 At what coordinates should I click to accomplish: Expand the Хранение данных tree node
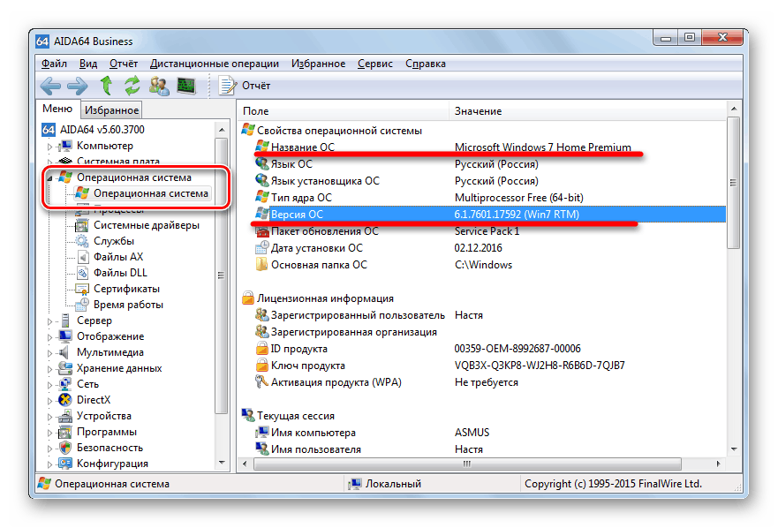tap(49, 369)
